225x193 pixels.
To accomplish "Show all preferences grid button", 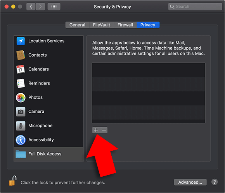I will click(54, 7).
